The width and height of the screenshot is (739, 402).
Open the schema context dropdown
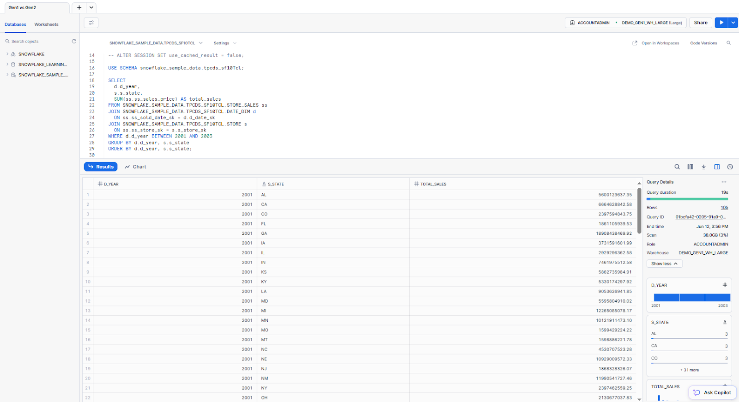[x=156, y=43]
